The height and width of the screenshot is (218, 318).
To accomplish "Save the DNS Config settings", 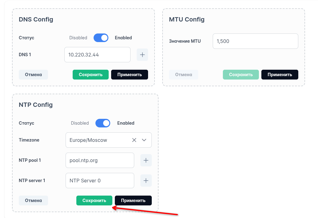I will click(91, 75).
